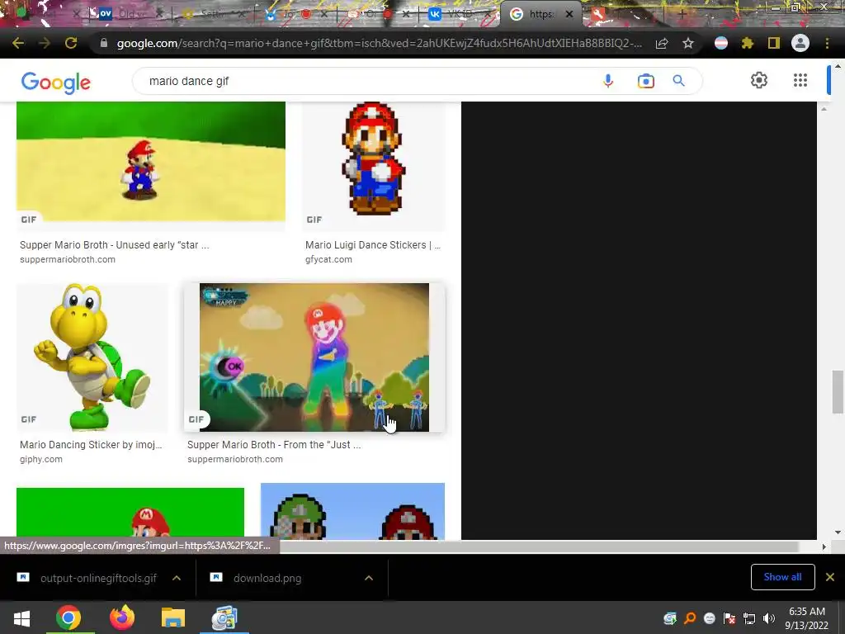Image resolution: width=845 pixels, height=634 pixels.
Task: Go back using the browser back arrow
Action: [x=18, y=43]
